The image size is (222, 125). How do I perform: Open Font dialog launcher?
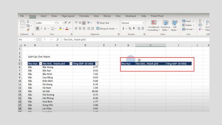coord(71,34)
